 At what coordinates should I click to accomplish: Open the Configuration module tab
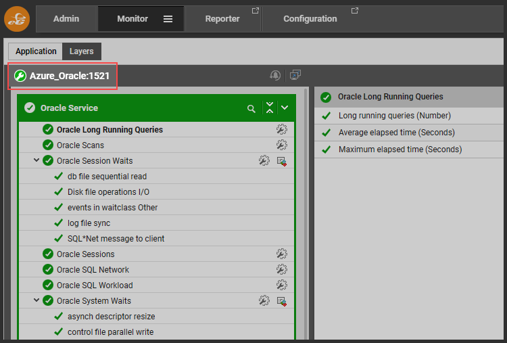pos(310,19)
